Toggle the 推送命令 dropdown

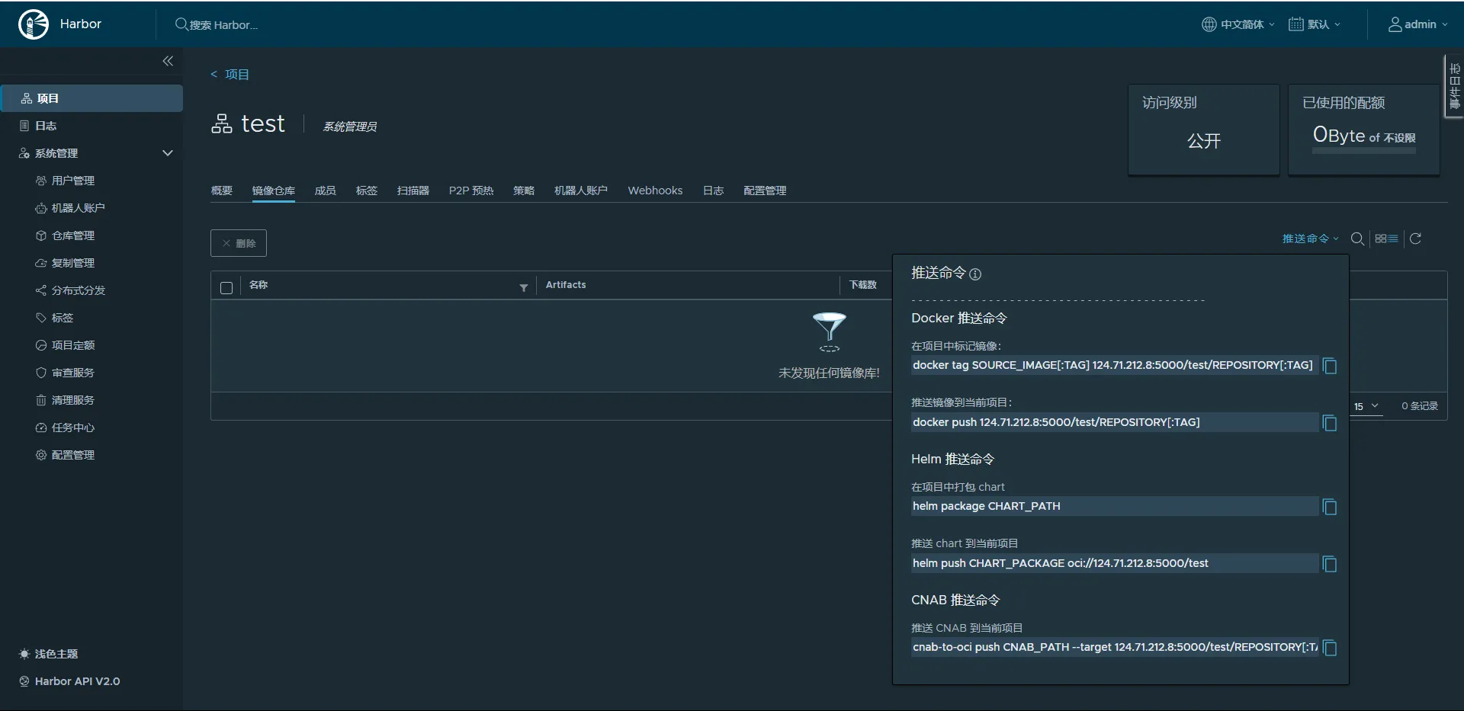click(1310, 239)
